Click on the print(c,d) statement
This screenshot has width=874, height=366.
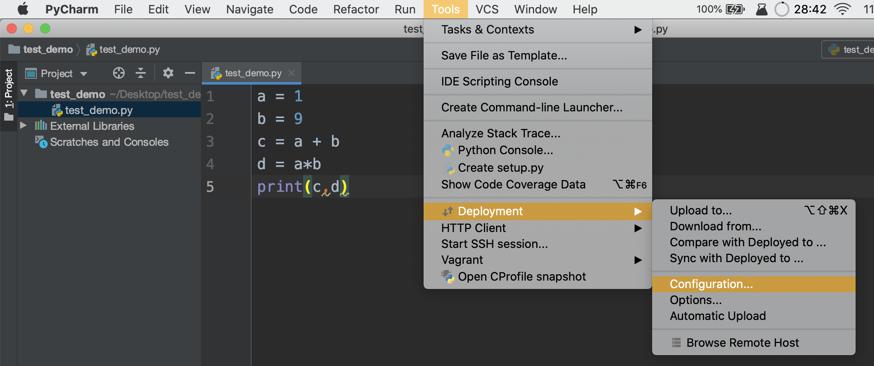(x=303, y=187)
